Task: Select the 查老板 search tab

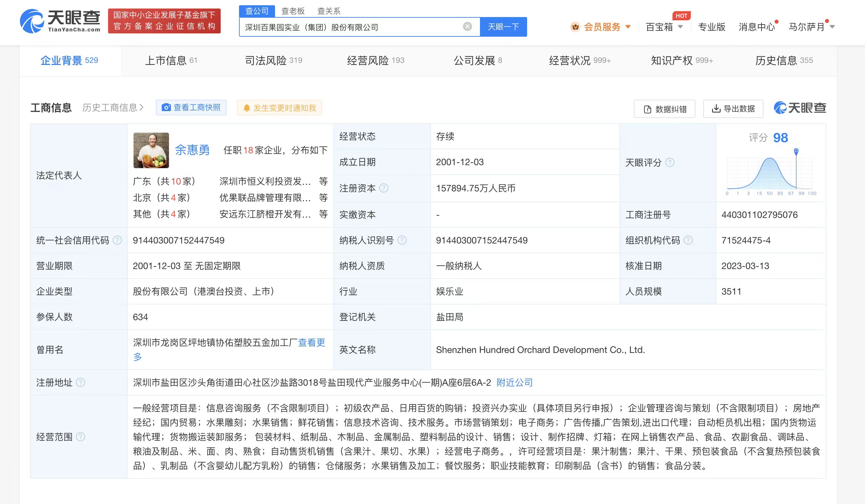Action: pyautogui.click(x=293, y=11)
